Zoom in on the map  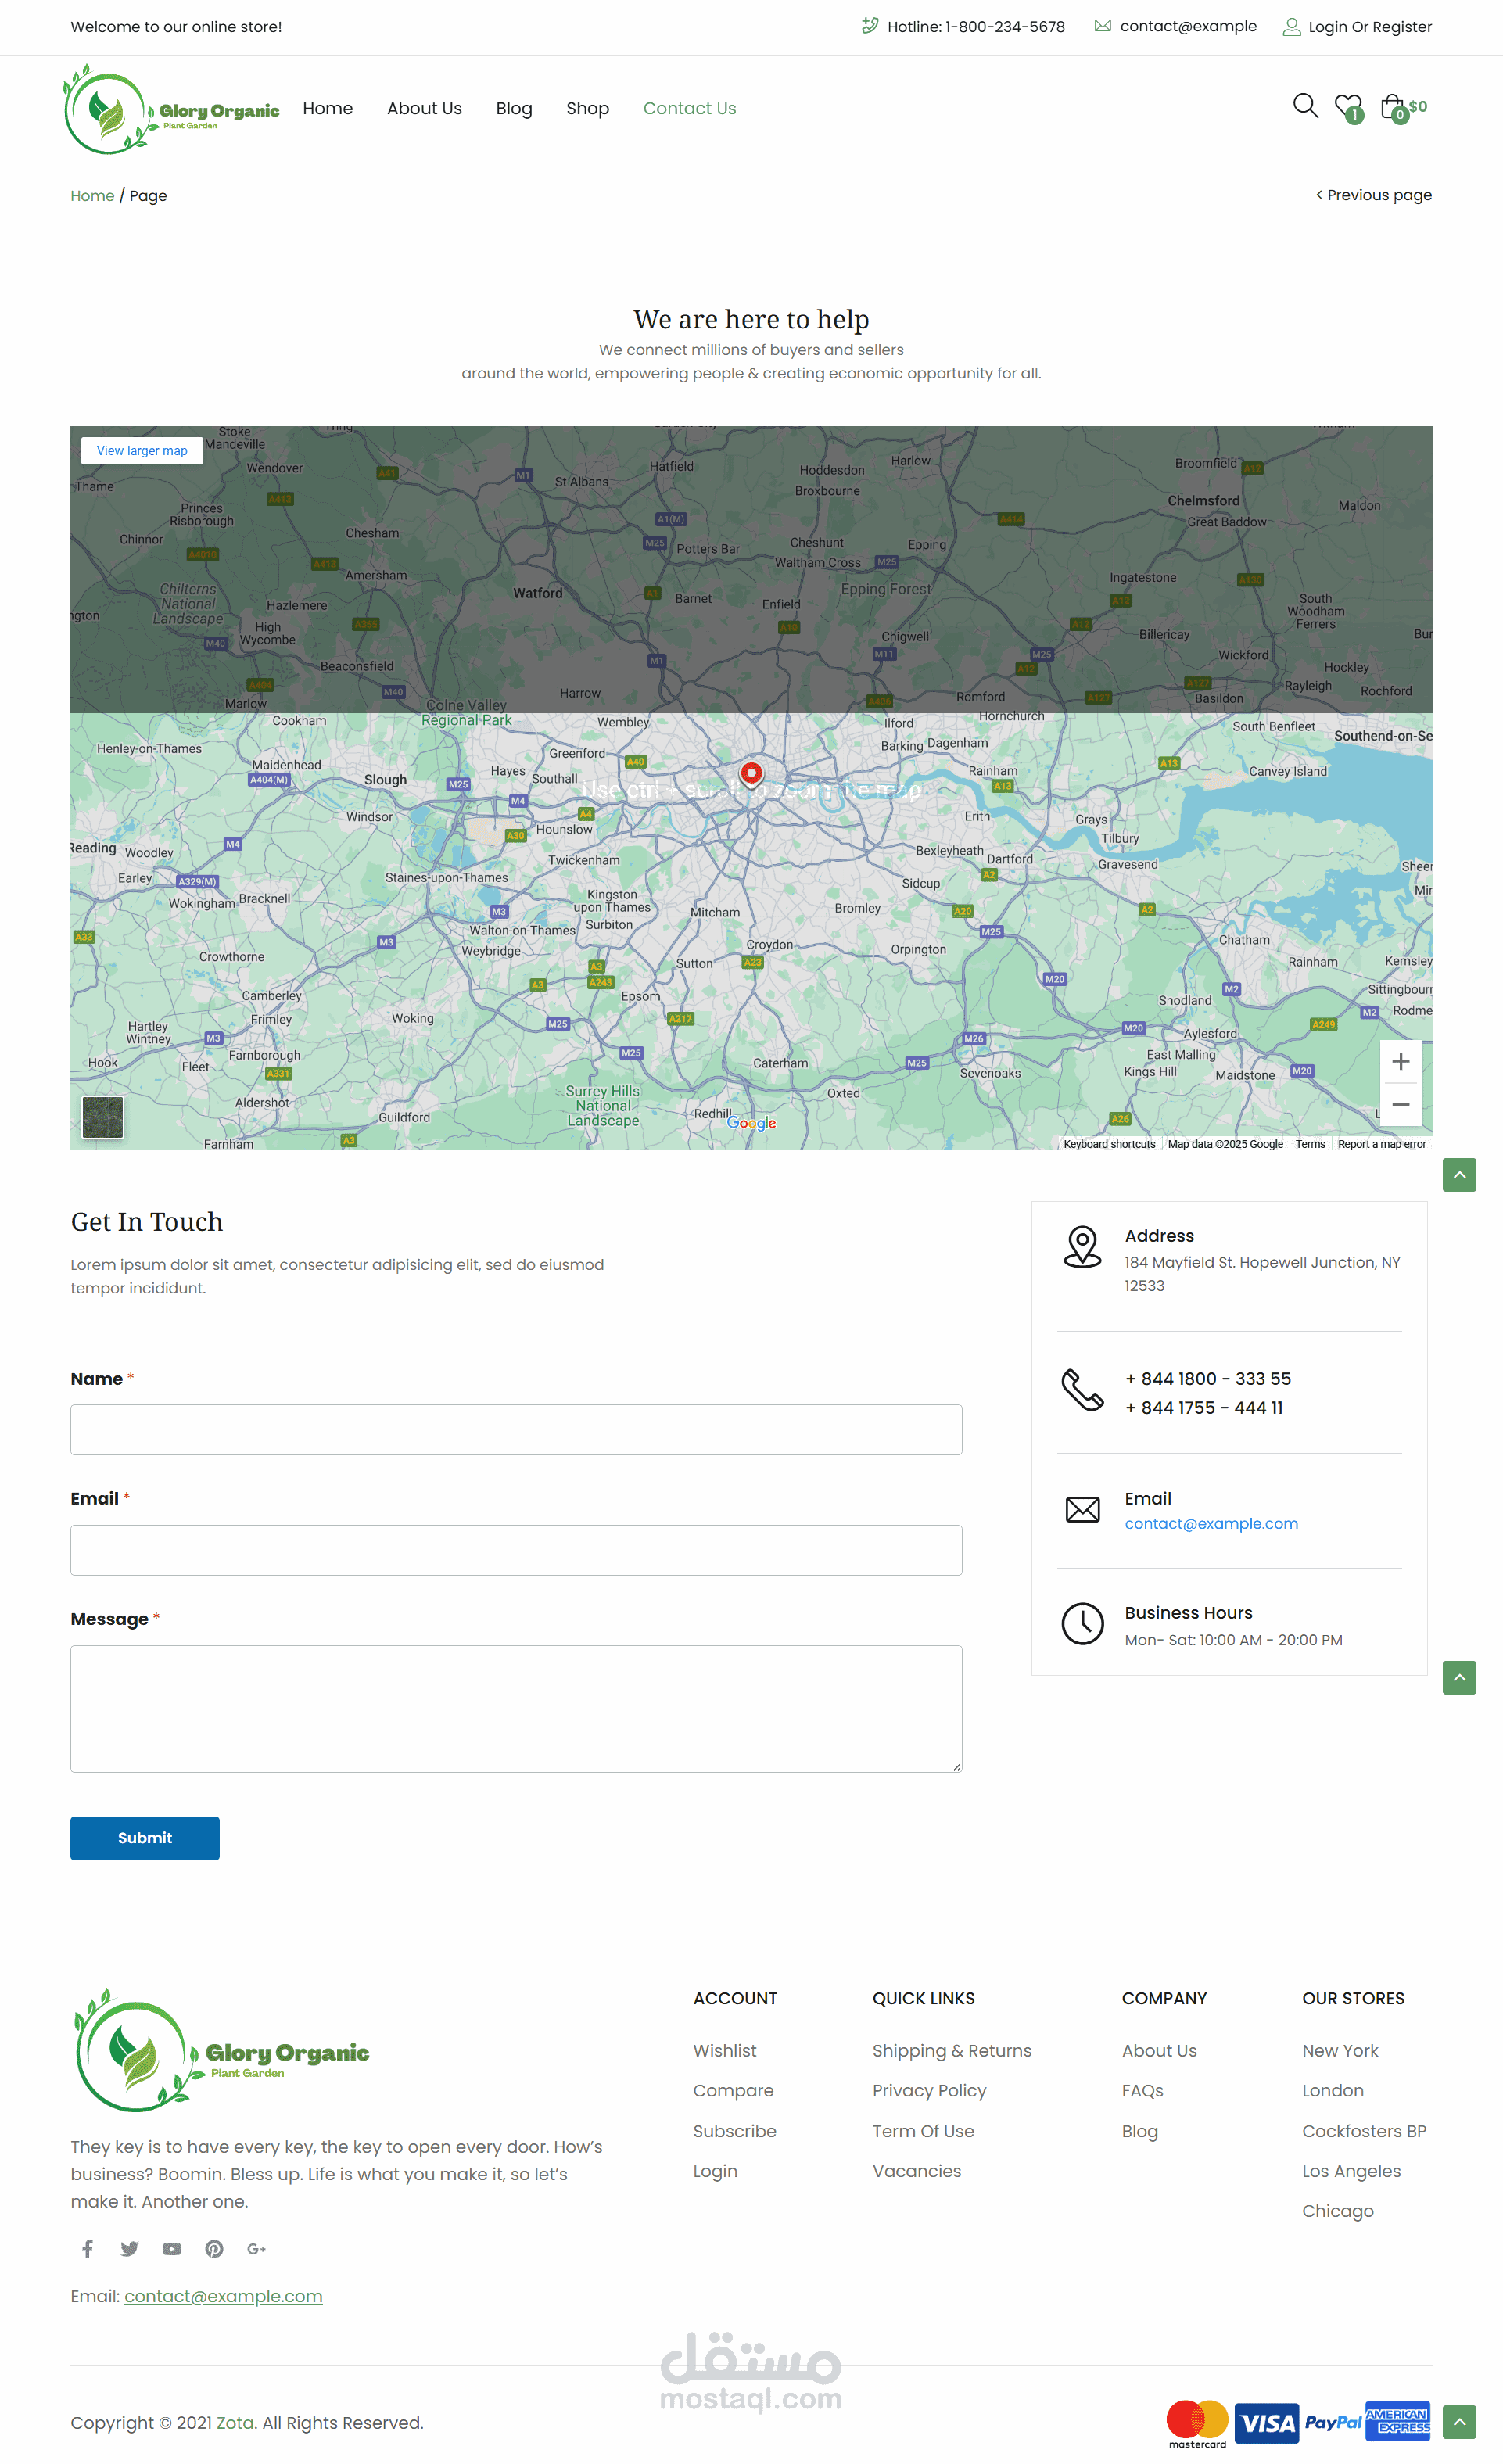1400,1061
